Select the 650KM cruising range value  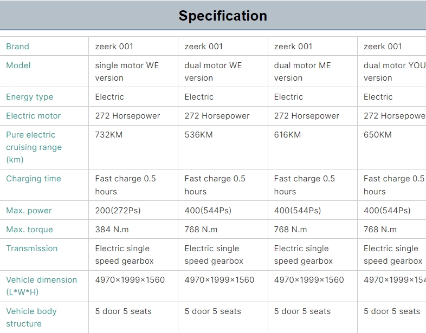(x=378, y=135)
